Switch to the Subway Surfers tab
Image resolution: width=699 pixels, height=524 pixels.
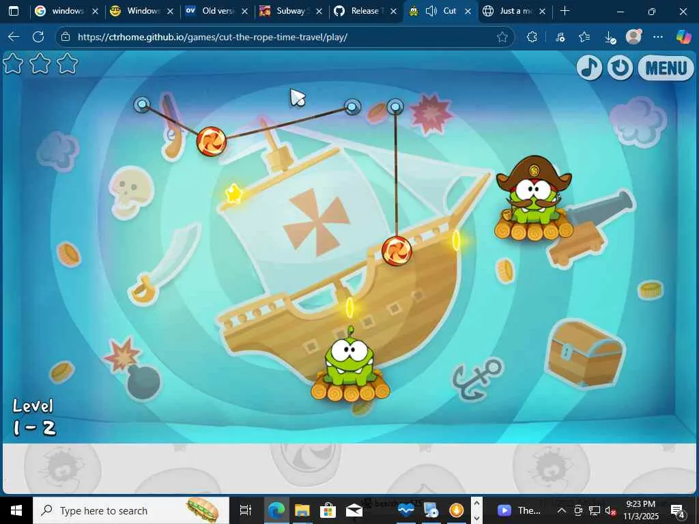click(x=291, y=11)
